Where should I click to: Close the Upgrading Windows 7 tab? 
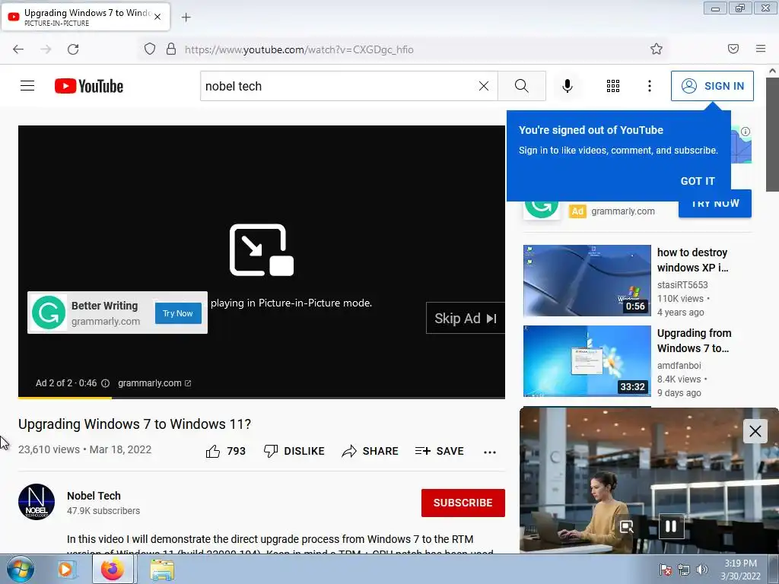coord(157,17)
